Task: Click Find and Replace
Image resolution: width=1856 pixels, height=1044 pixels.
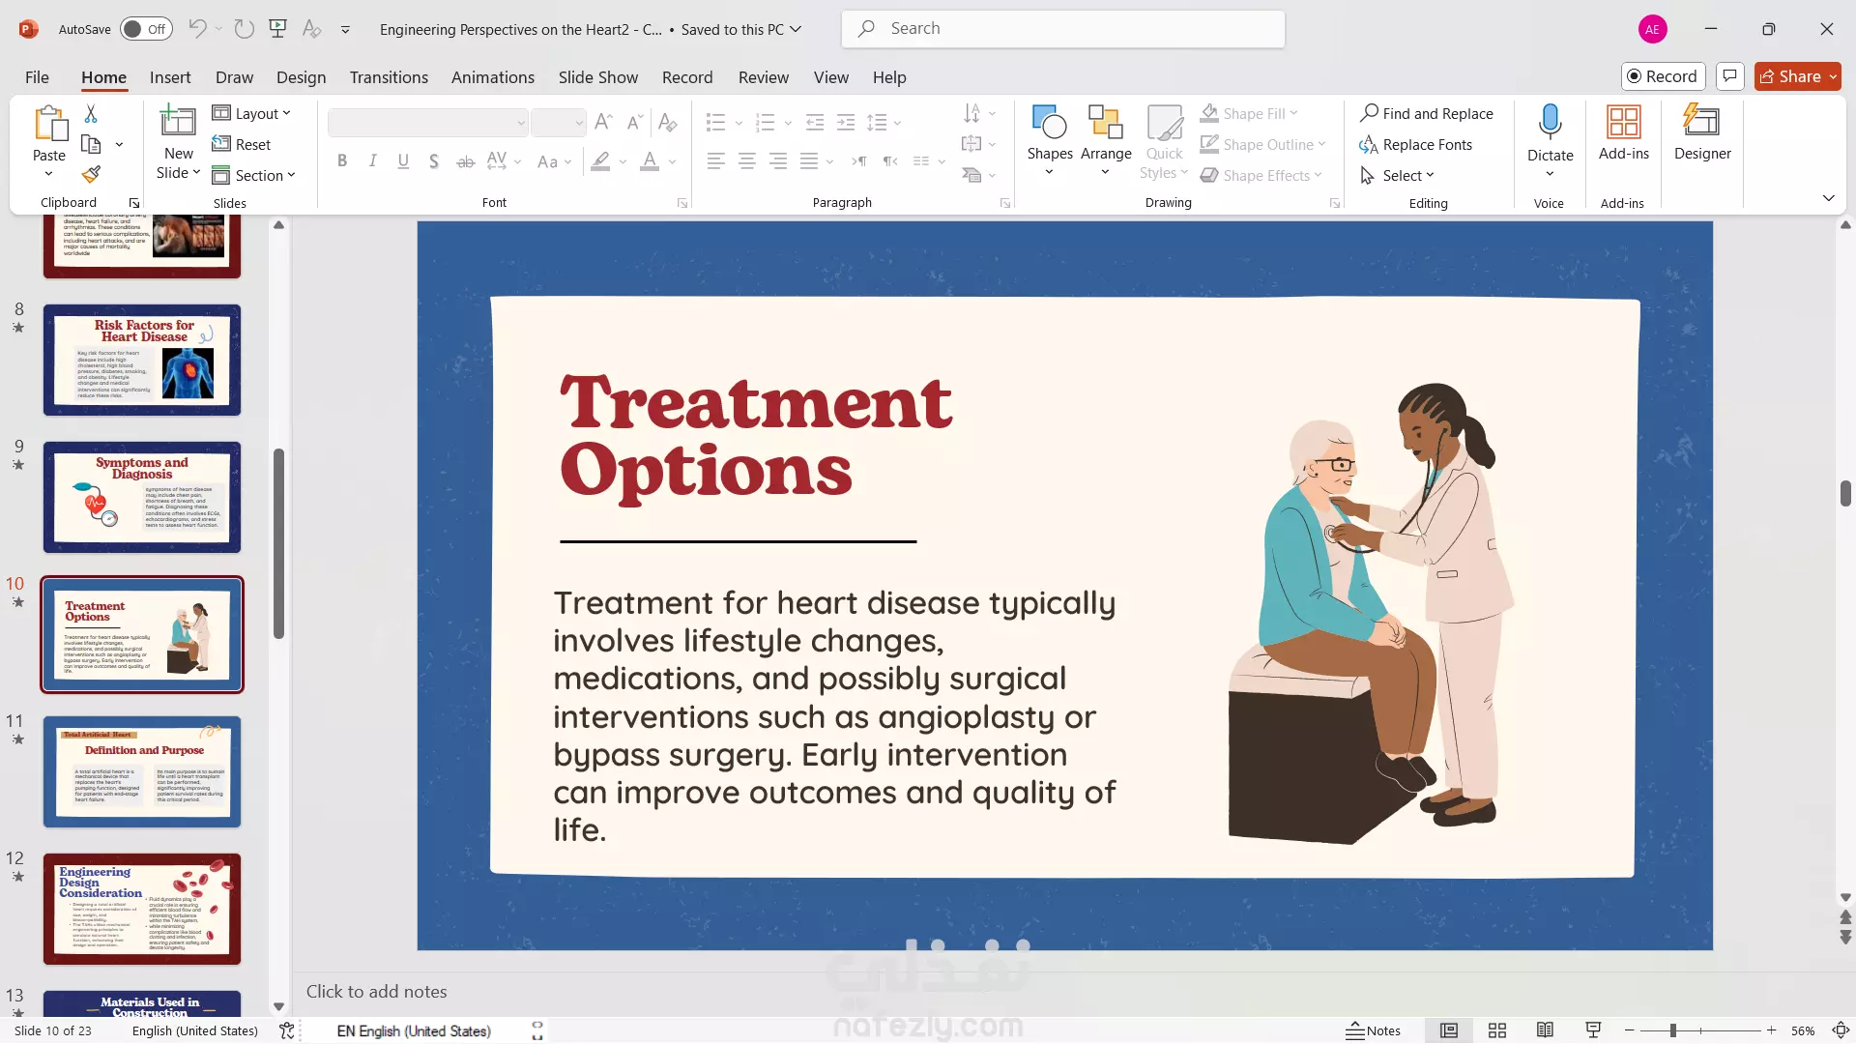Action: (1427, 113)
